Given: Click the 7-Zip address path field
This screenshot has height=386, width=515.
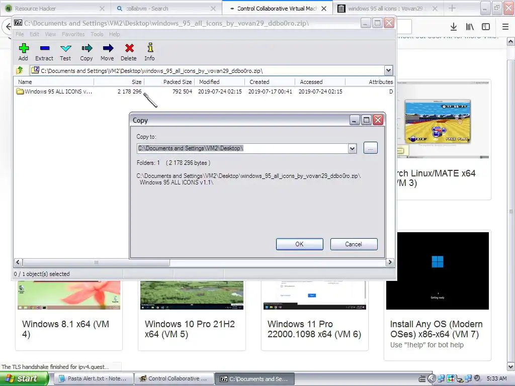Looking at the screenshot, I should 208,70.
